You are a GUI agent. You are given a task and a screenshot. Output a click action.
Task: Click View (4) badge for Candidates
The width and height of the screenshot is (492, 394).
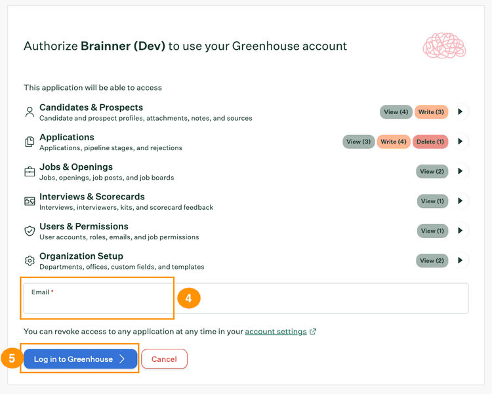point(396,112)
